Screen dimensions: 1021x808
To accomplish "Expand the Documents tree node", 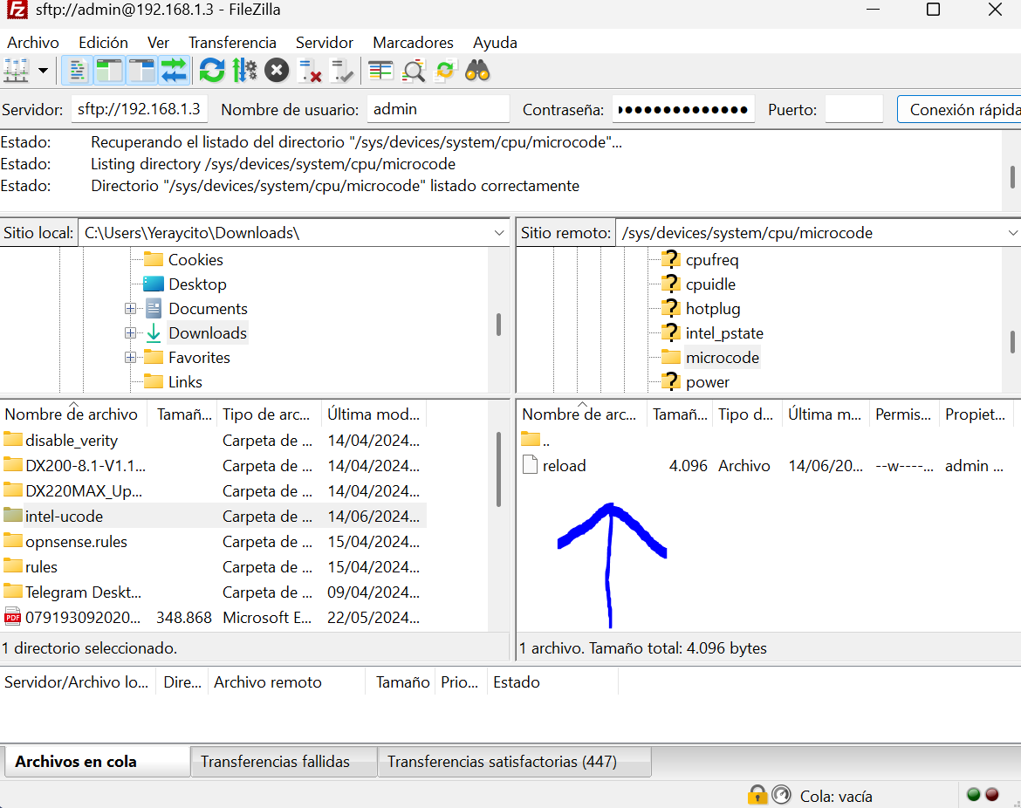I will 130,309.
